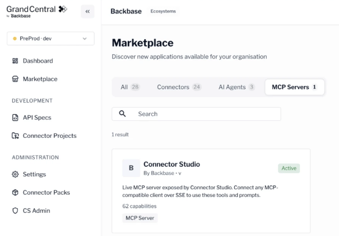Click the Settings gear icon

[15, 174]
